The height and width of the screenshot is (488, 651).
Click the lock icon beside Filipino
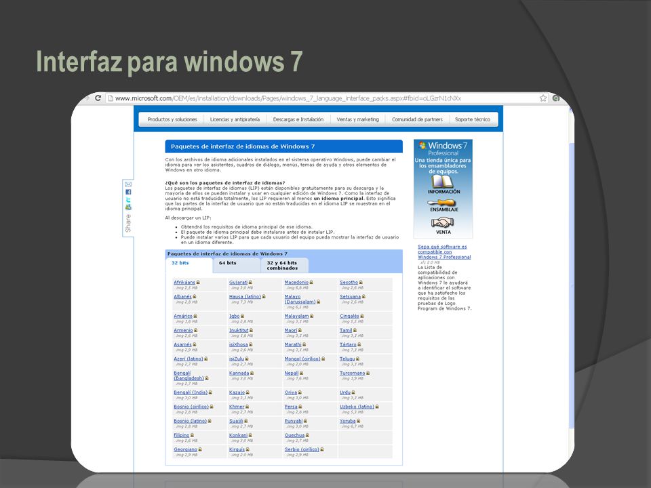192,435
